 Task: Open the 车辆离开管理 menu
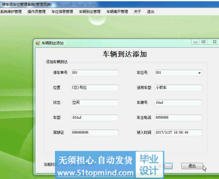[117, 12]
